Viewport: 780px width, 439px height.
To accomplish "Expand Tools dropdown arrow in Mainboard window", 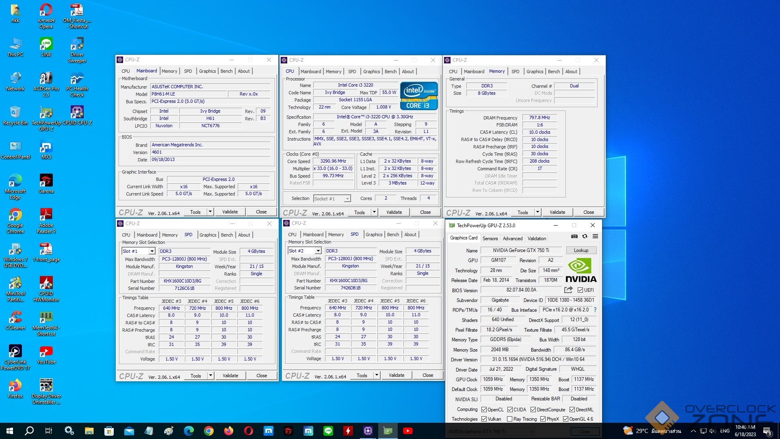I will click(x=210, y=212).
